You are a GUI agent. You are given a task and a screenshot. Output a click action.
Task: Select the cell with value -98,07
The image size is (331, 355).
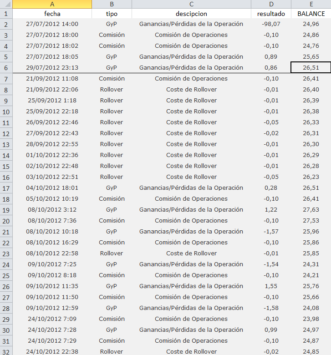tap(271, 24)
